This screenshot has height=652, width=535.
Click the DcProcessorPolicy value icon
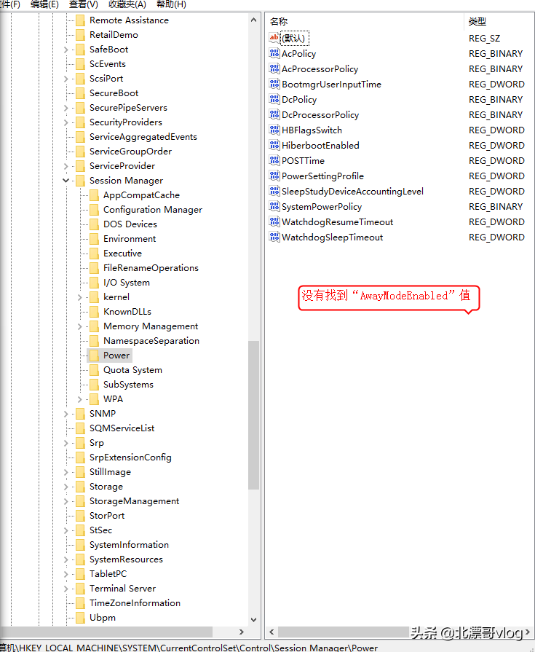pyautogui.click(x=274, y=114)
